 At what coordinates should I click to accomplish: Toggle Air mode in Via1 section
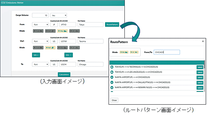click(x=75, y=48)
